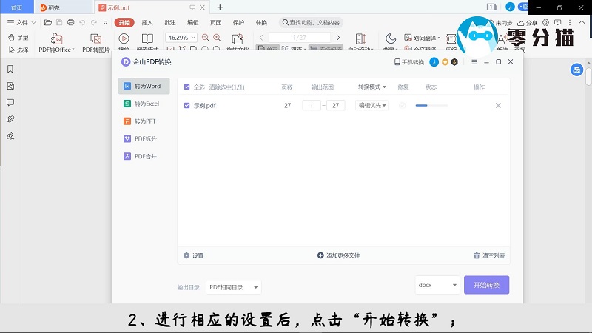The image size is (592, 333).
Task: Click 分享 share button
Action: pyautogui.click(x=528, y=23)
